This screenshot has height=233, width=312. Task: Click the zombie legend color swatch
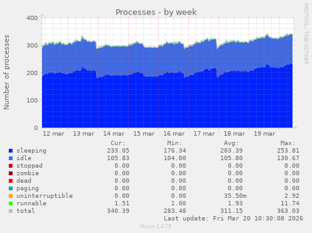[11, 173]
